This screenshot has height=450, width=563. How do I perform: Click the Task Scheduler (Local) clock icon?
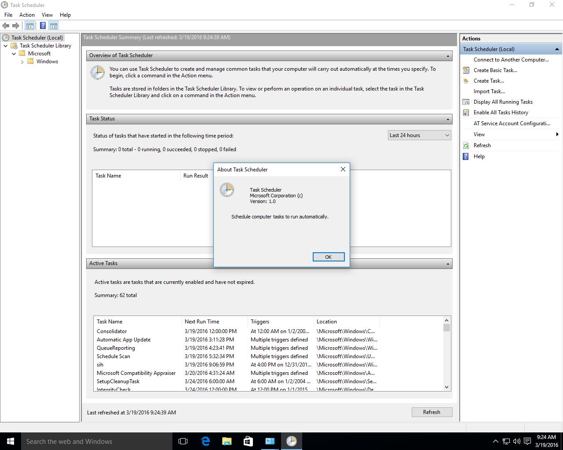point(6,38)
